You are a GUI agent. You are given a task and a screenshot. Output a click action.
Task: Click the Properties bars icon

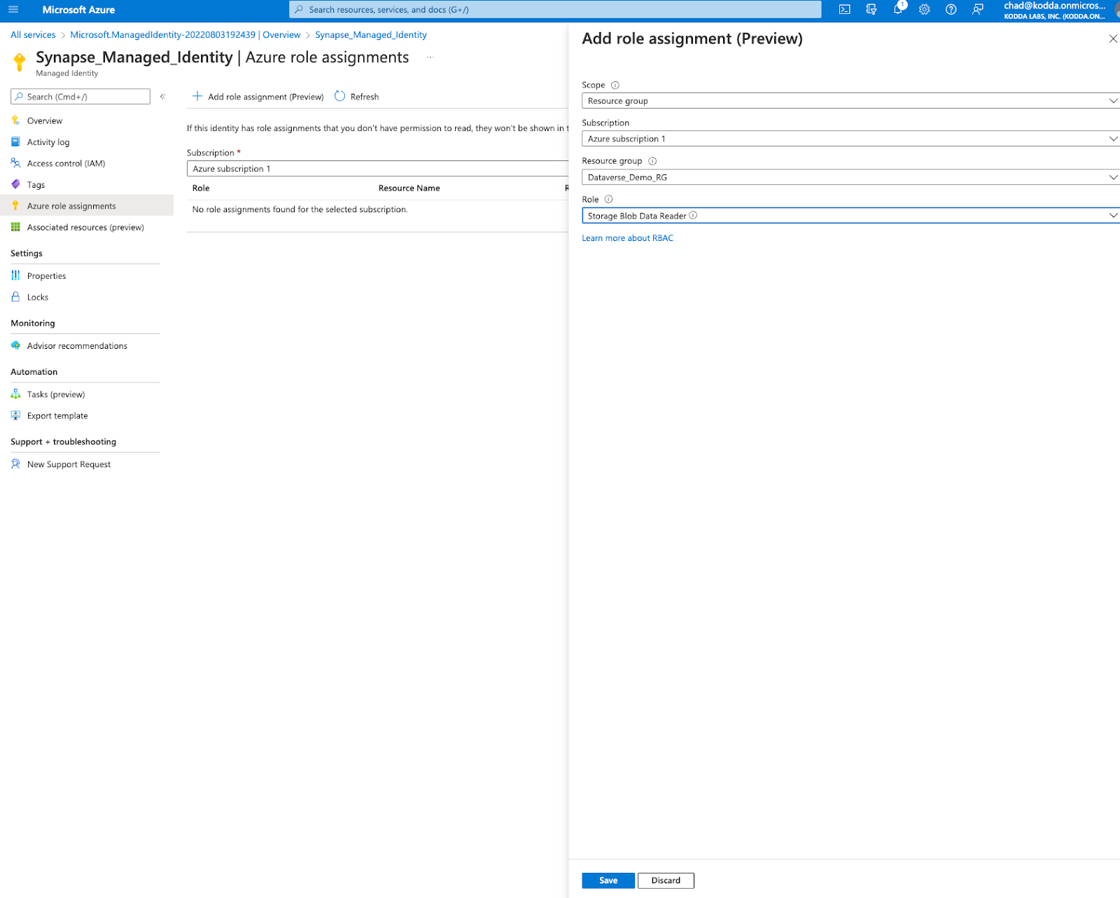click(x=15, y=275)
